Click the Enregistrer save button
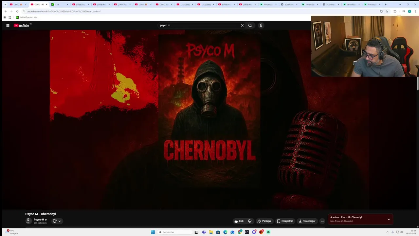 click(285, 221)
